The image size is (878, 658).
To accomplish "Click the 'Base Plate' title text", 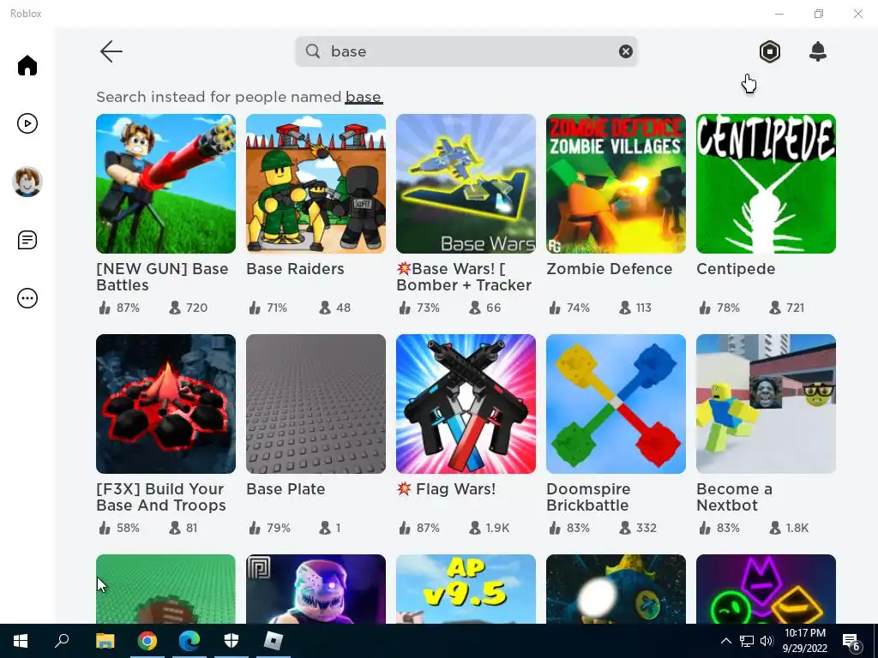I will [x=286, y=489].
